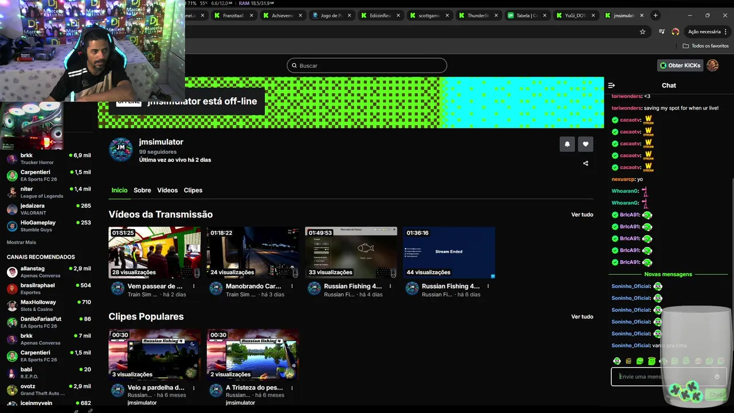This screenshot has height=413, width=734.
Task: Click the share icon under the follow buttons
Action: 585,163
